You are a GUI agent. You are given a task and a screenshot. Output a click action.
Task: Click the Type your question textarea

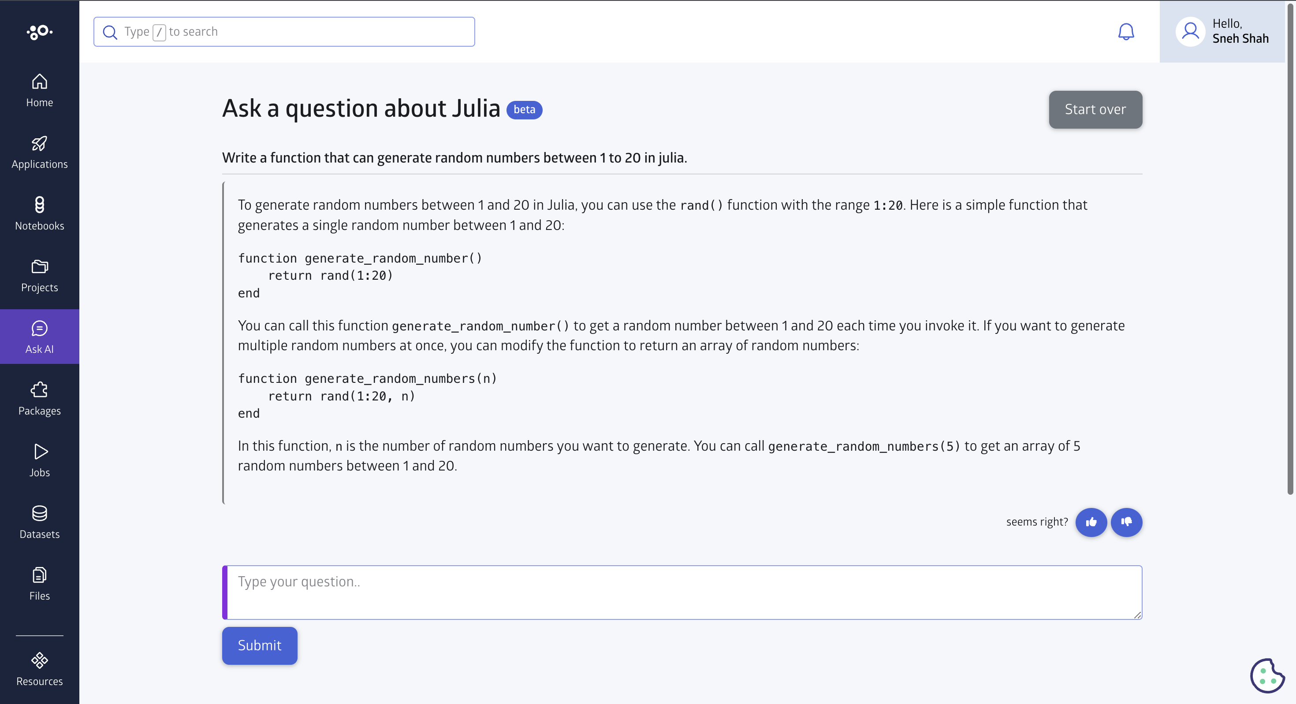pos(682,593)
